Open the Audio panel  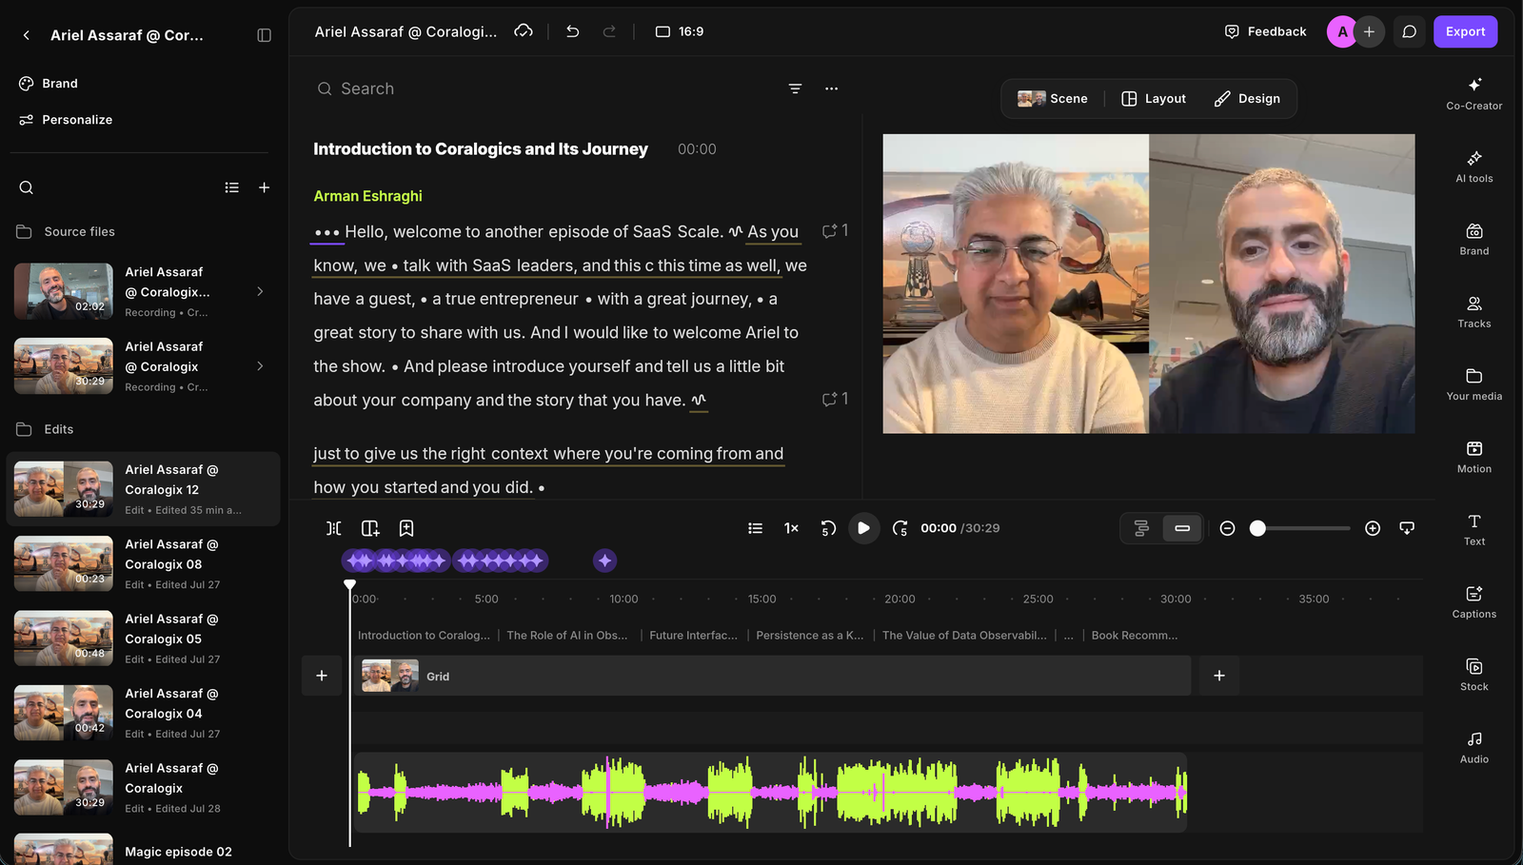click(1474, 746)
